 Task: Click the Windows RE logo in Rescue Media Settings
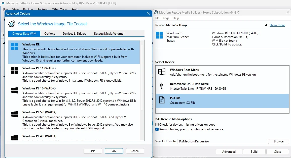pos(159,35)
